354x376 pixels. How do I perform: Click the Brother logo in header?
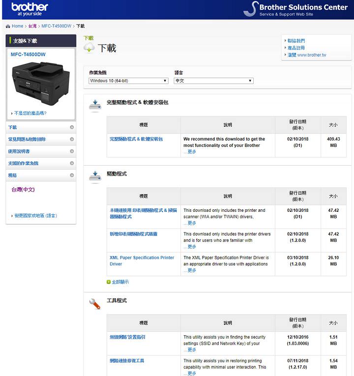29,9
